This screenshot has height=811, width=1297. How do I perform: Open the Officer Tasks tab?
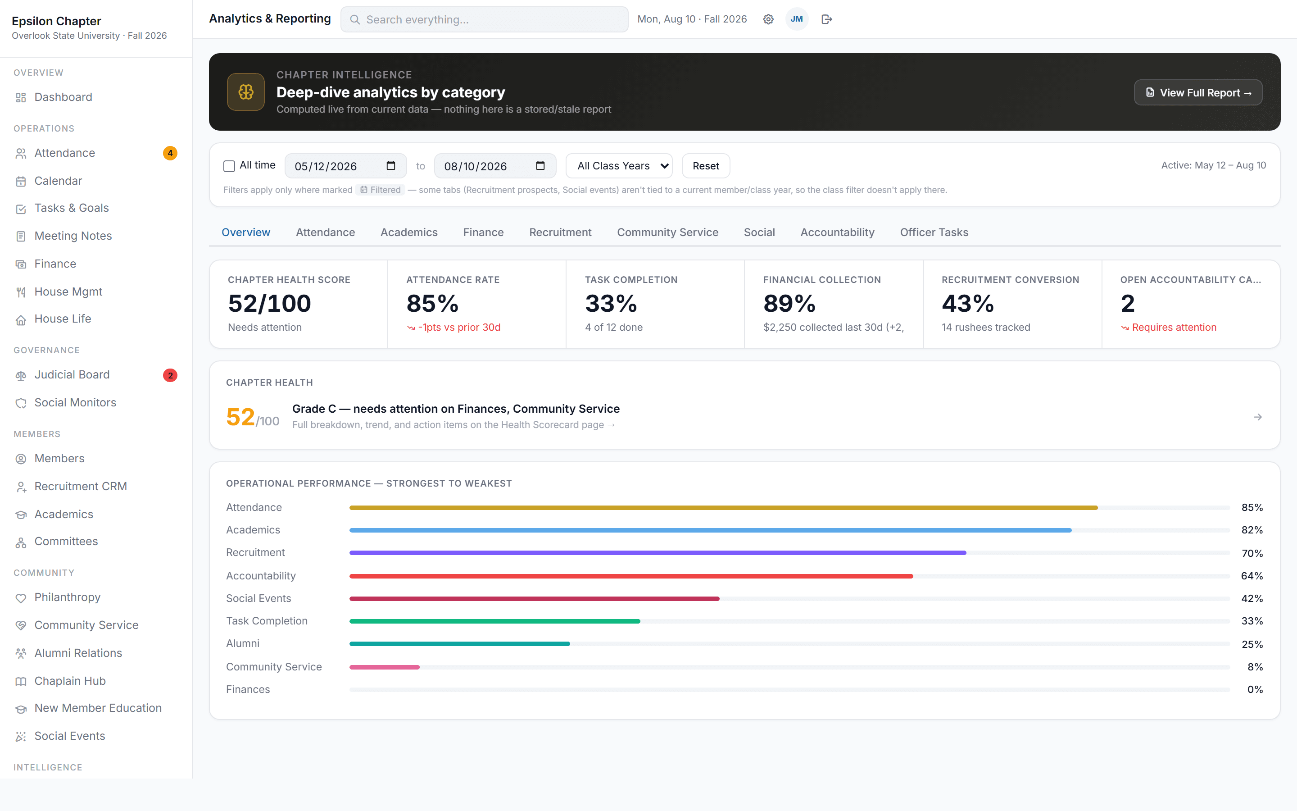[x=934, y=233]
